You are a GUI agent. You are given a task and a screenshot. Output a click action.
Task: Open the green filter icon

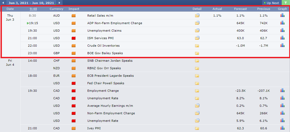click(x=286, y=3)
